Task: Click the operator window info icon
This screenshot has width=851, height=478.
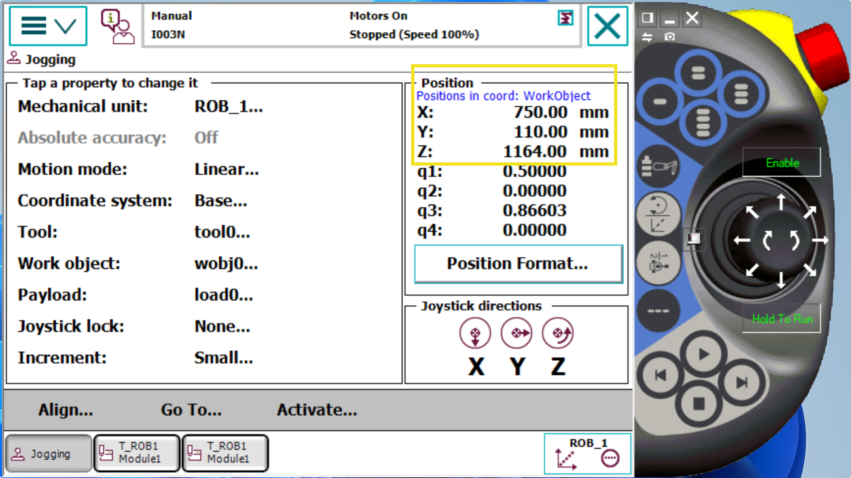Action: click(117, 26)
